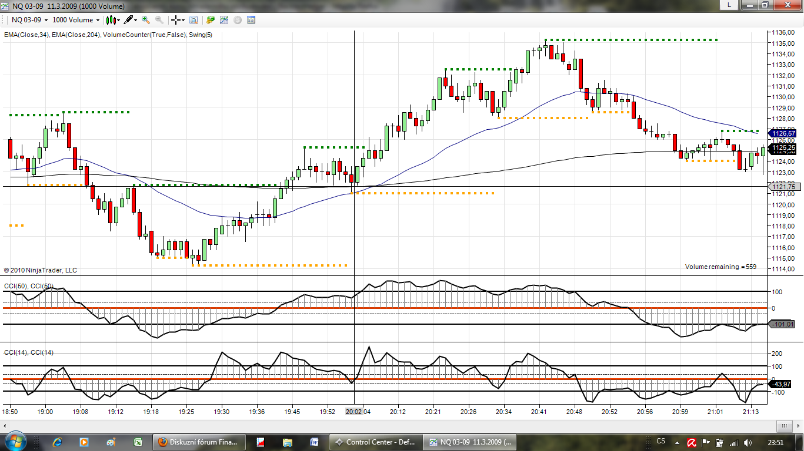Open the Indicators chart icon

[224, 20]
